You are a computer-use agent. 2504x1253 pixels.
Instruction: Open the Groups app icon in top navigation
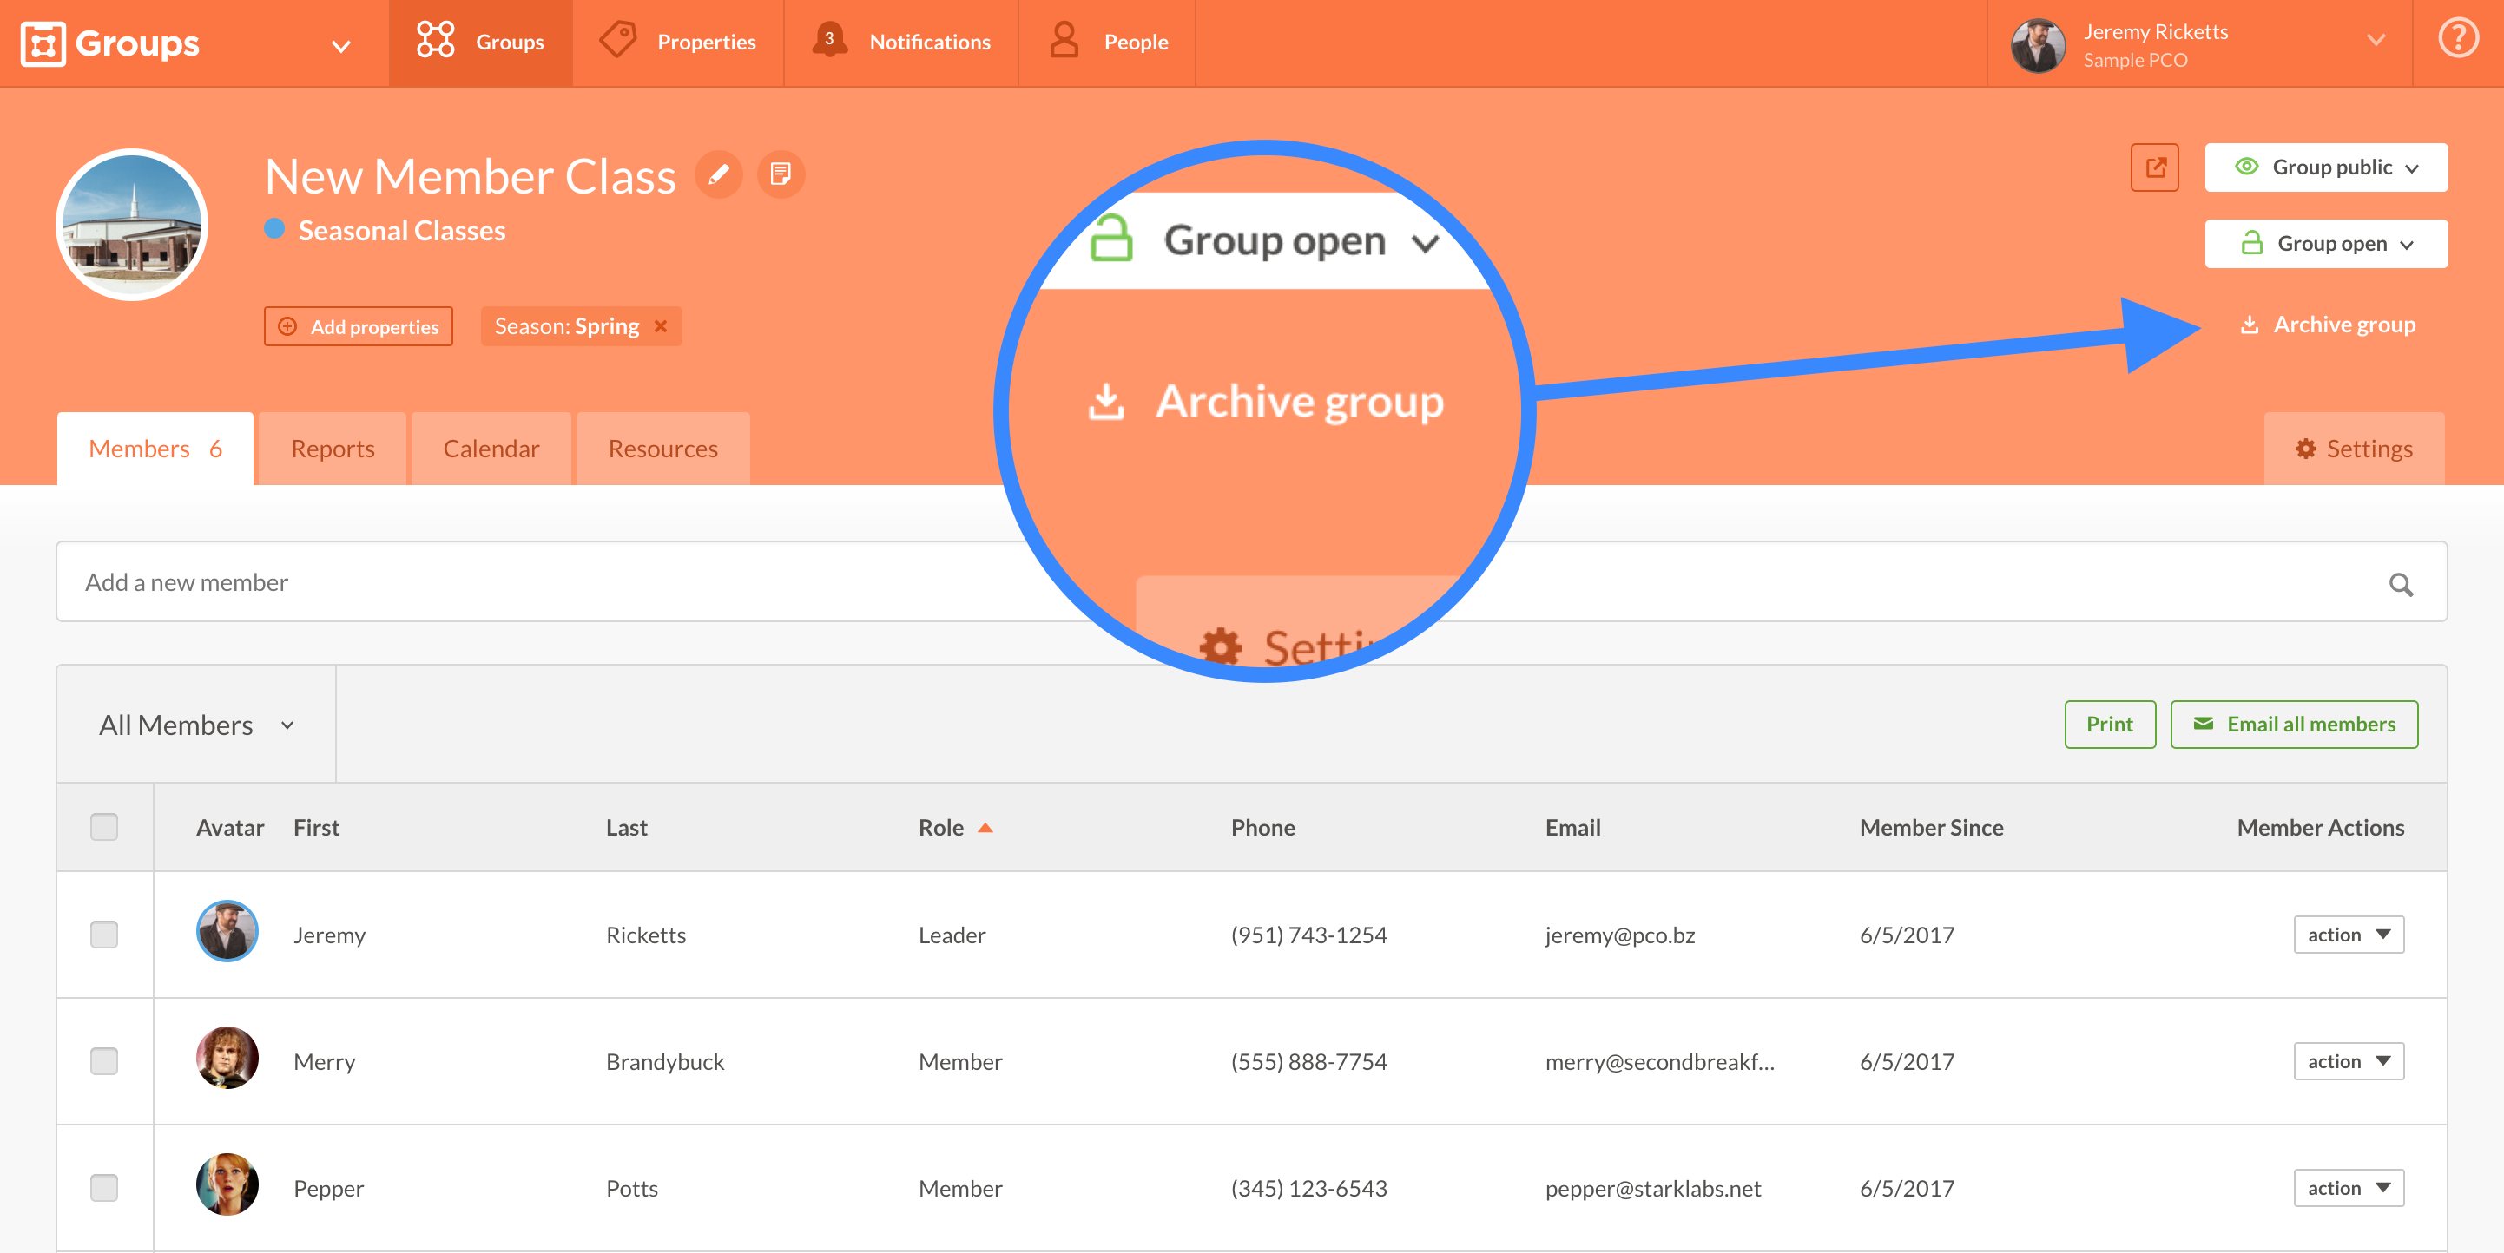coord(434,41)
